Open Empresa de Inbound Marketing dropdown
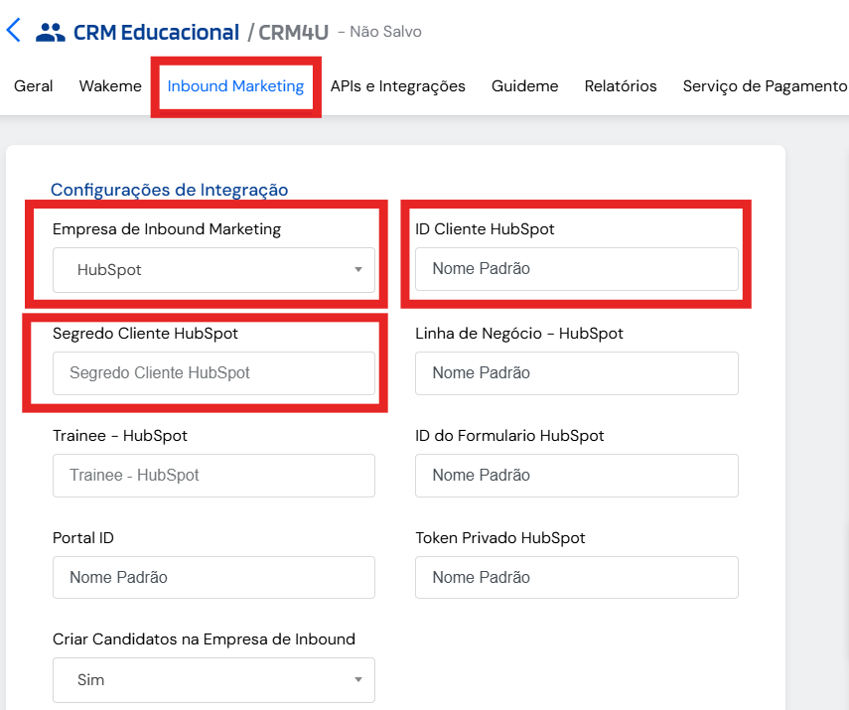The width and height of the screenshot is (849, 710). (x=213, y=270)
